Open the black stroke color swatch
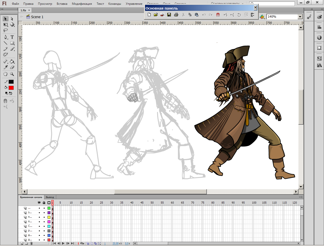 coord(11,82)
